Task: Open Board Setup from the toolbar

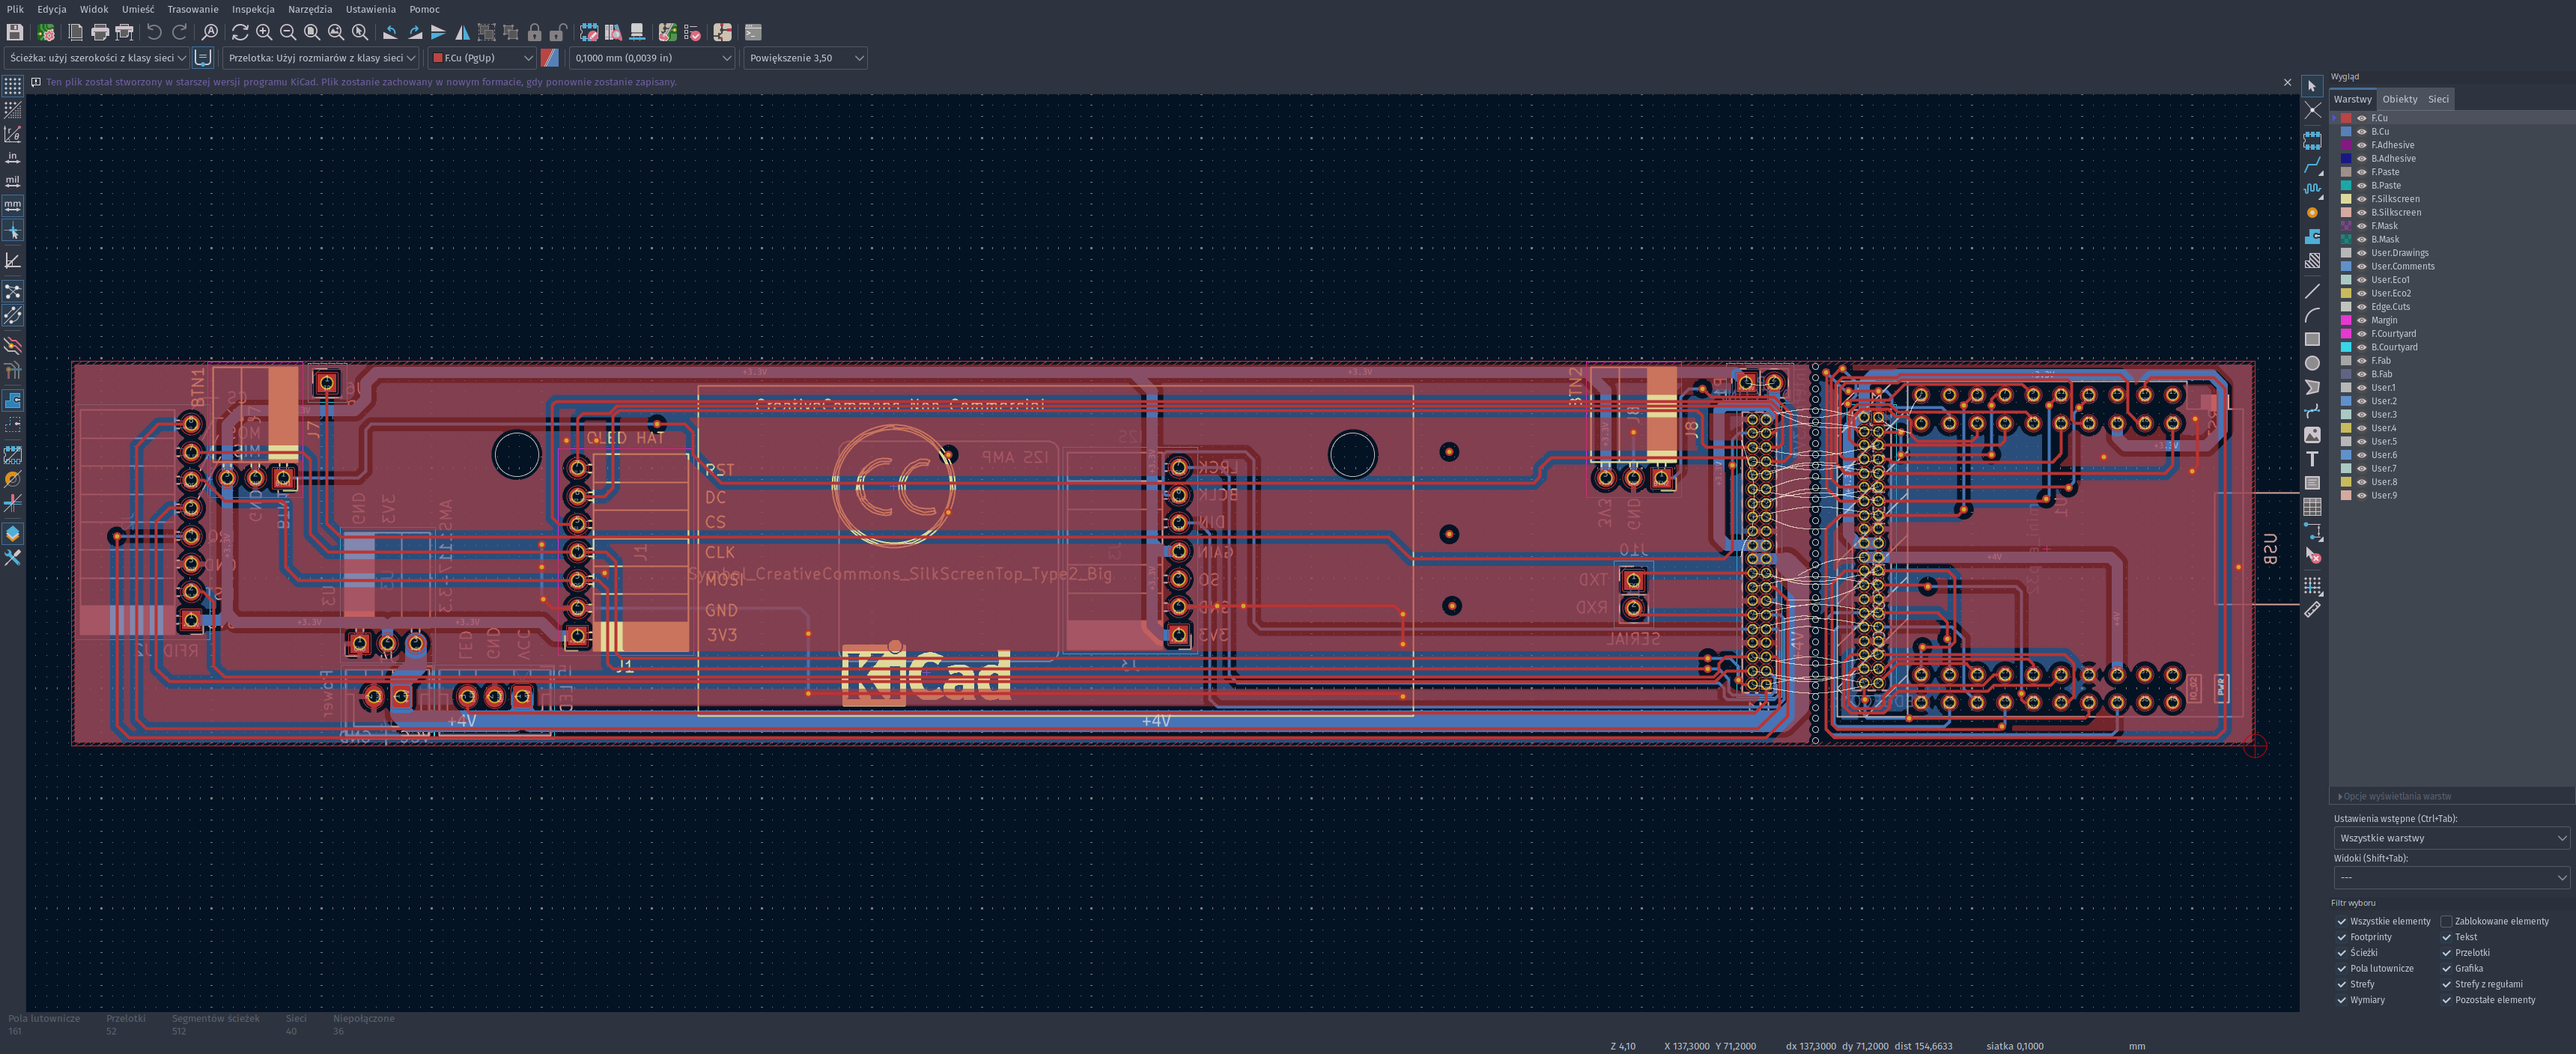Action: pyautogui.click(x=46, y=33)
